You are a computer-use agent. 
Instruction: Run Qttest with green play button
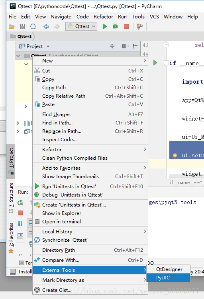point(105,26)
